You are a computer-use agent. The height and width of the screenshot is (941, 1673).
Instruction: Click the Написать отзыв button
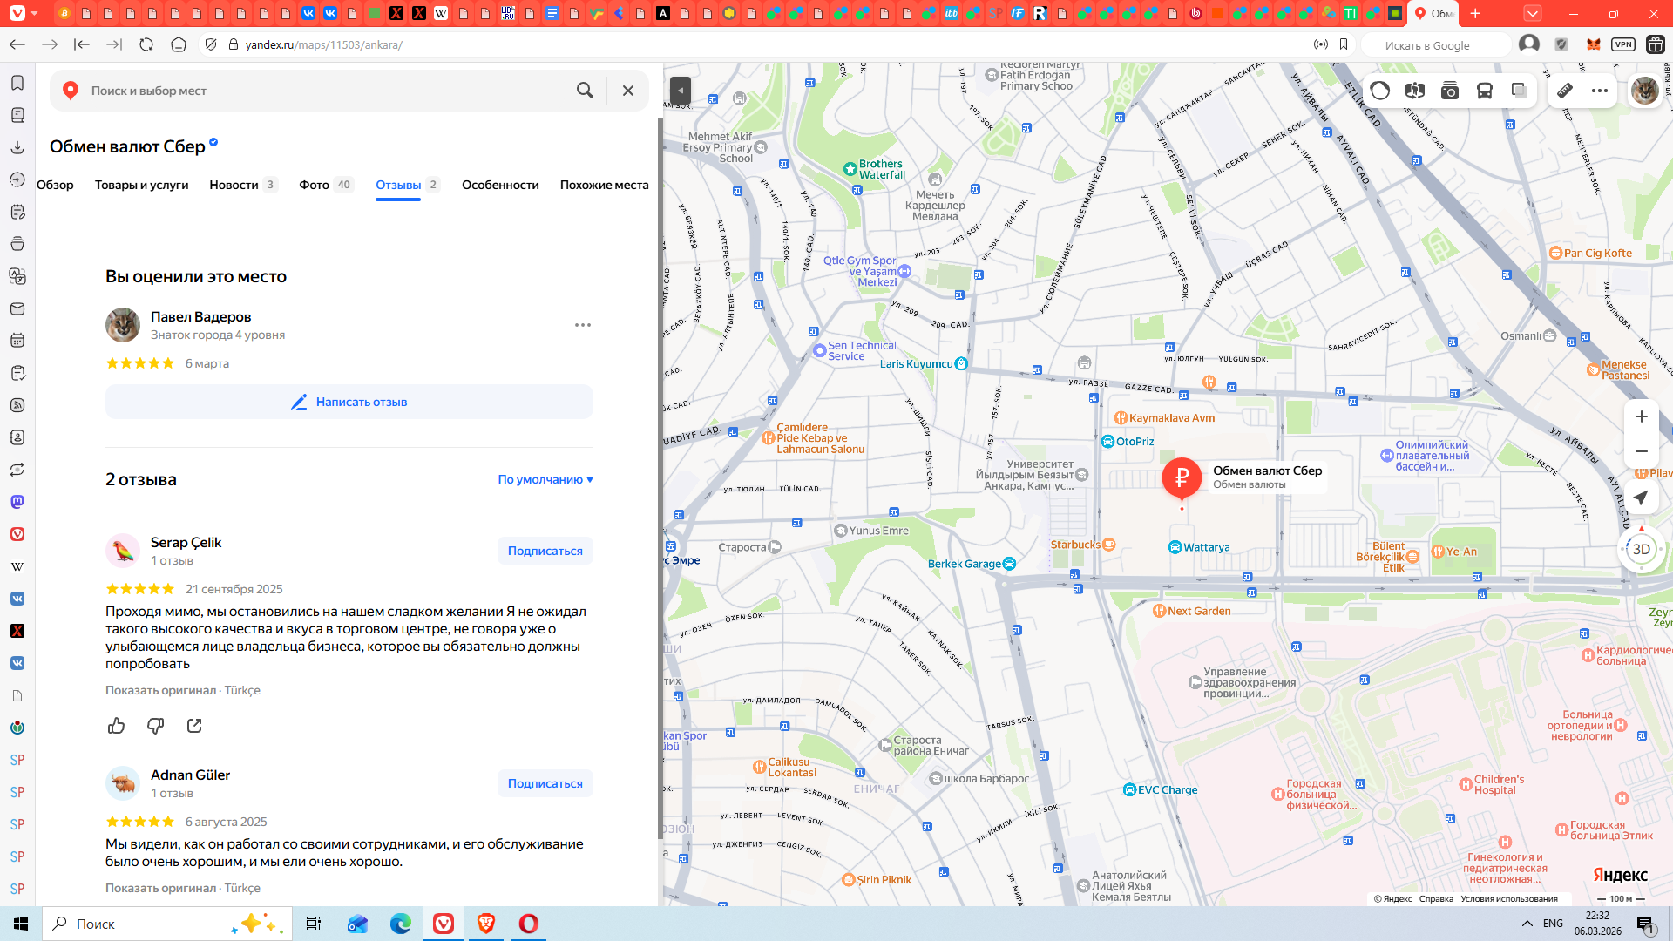349,402
